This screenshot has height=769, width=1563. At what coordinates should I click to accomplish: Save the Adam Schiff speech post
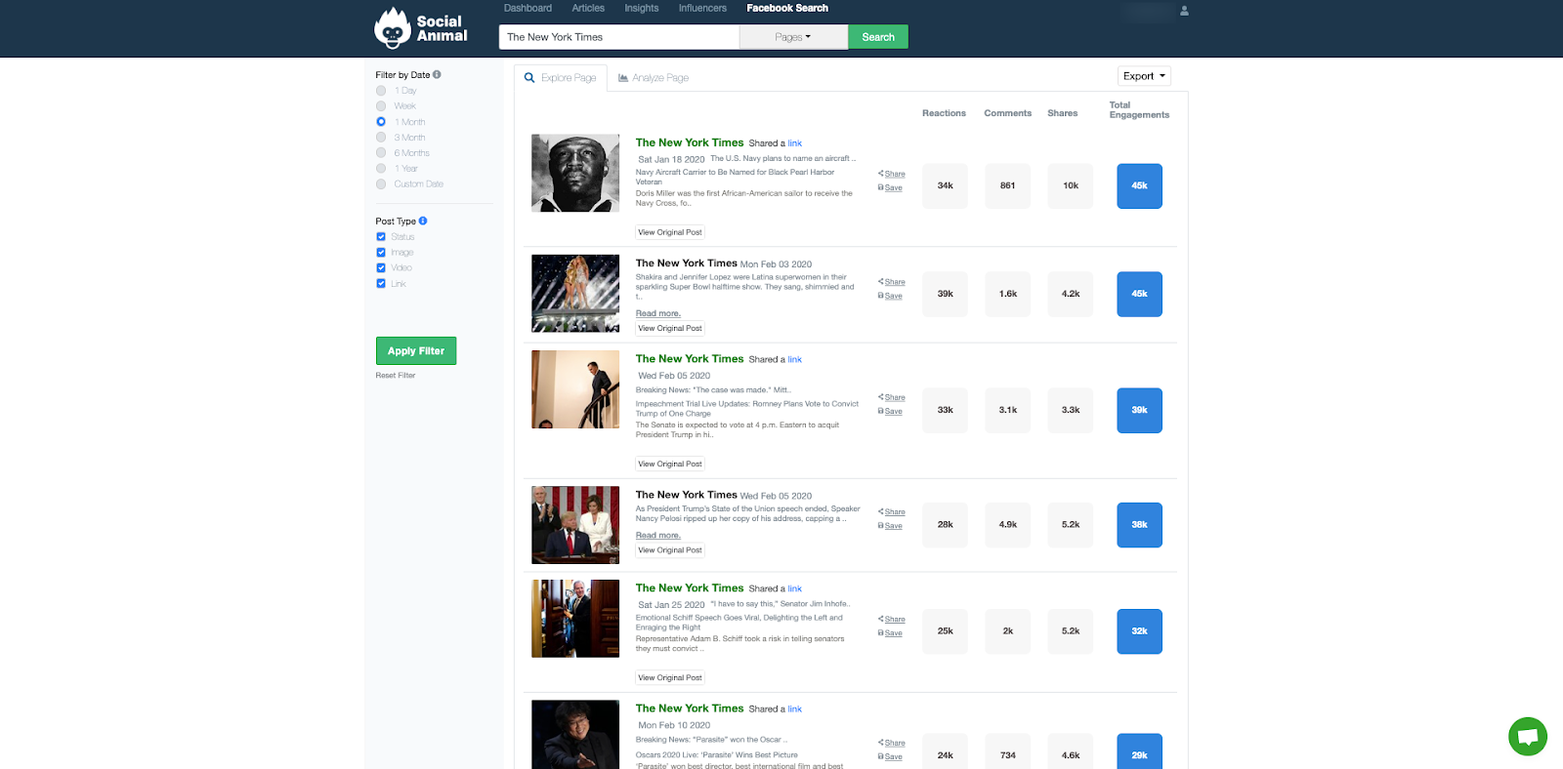click(890, 632)
